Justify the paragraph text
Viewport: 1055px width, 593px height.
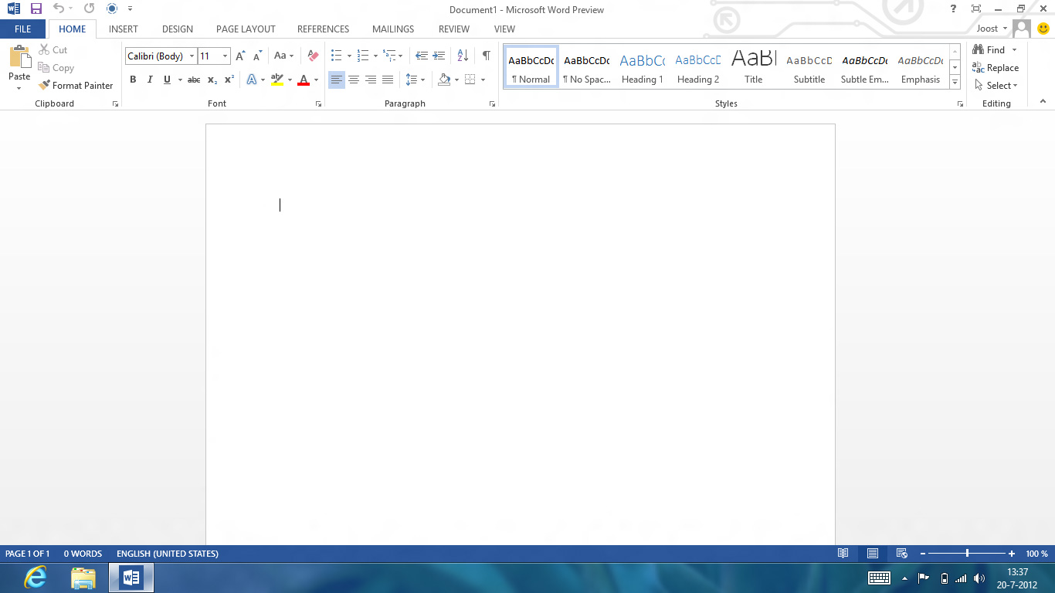[x=388, y=80]
